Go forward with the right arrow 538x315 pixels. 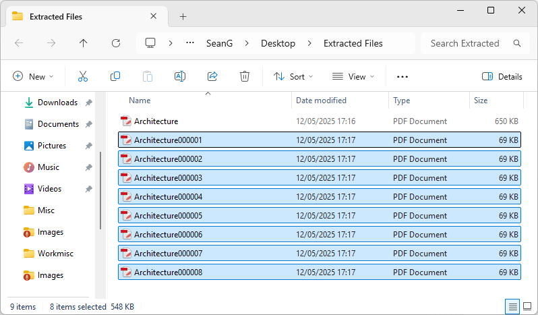(x=51, y=43)
